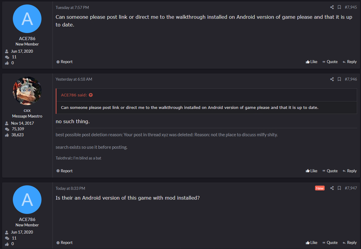Viewport: 361px width, 249px height.
Task: Open permalink #7,946
Action: coord(351,79)
